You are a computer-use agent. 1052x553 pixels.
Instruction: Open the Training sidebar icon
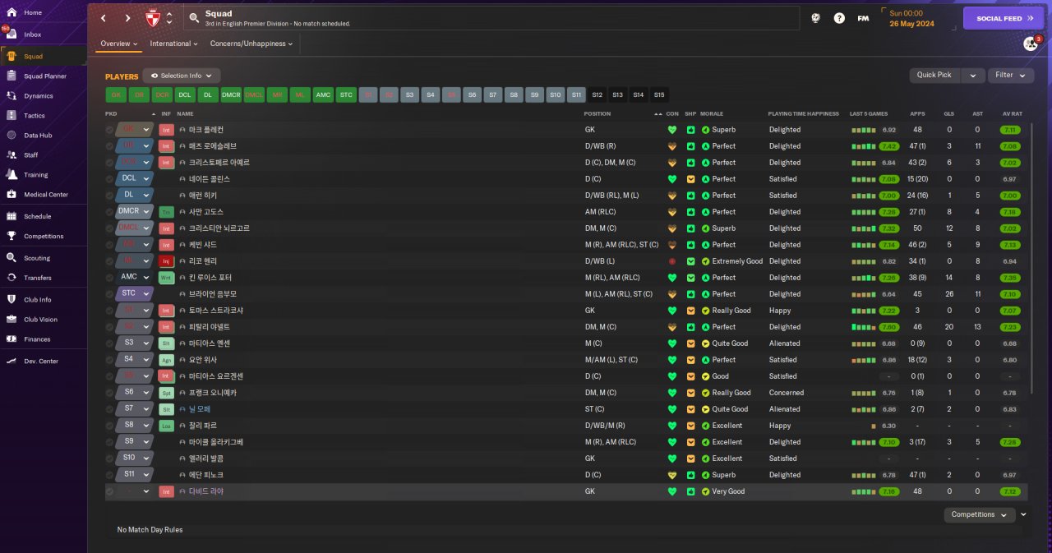(12, 174)
